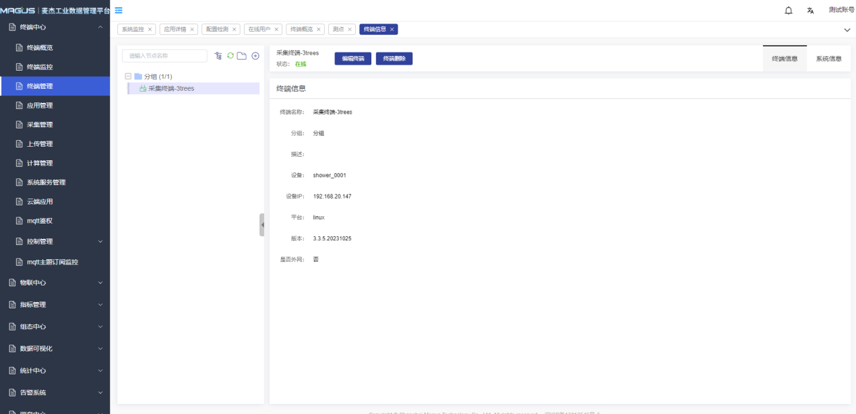
Task: Switch to the 系统信息 tab
Action: [x=828, y=59]
